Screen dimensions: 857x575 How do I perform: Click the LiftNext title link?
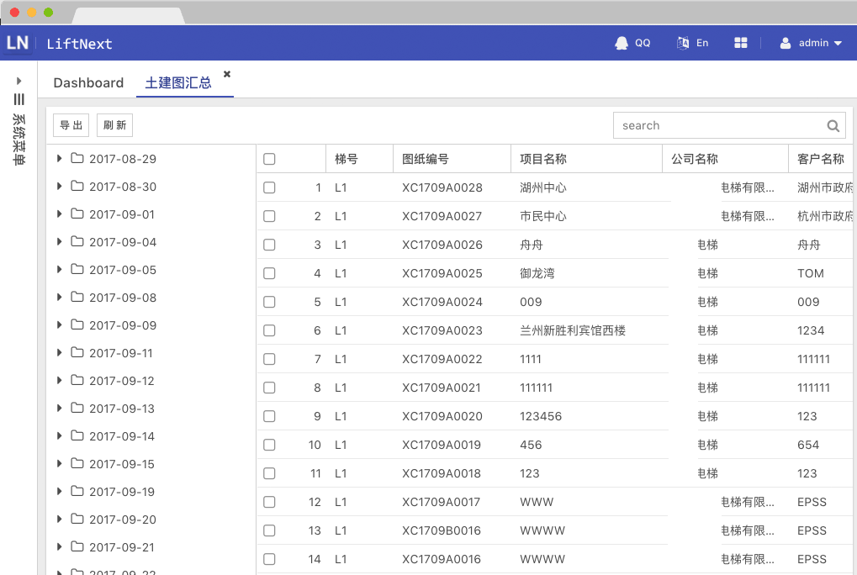coord(79,44)
